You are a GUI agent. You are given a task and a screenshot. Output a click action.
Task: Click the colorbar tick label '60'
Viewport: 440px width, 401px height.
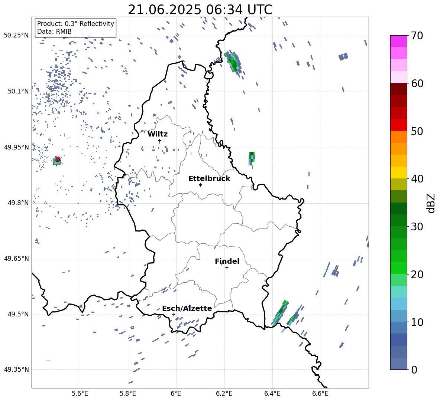tap(417, 83)
